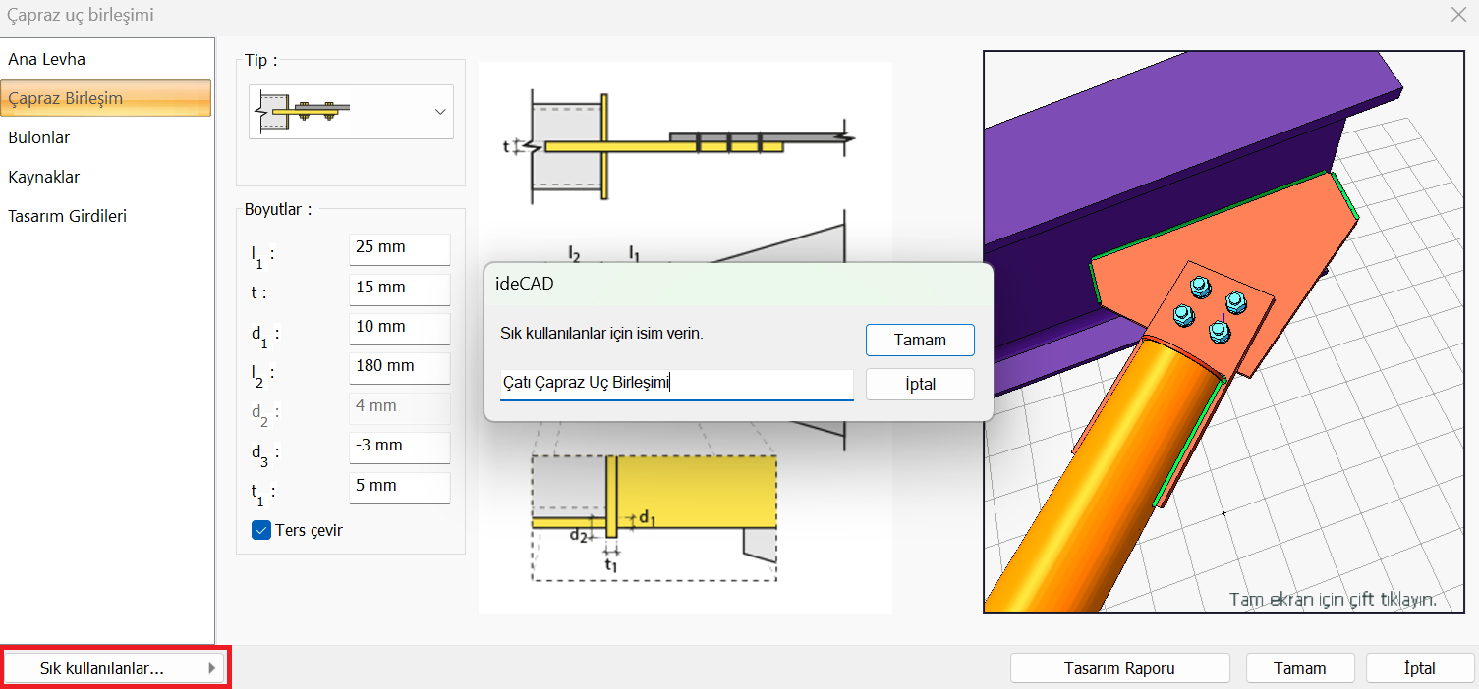Screen dimensions: 1479x689
Task: Select the Ana Levha tab
Action: (x=47, y=59)
